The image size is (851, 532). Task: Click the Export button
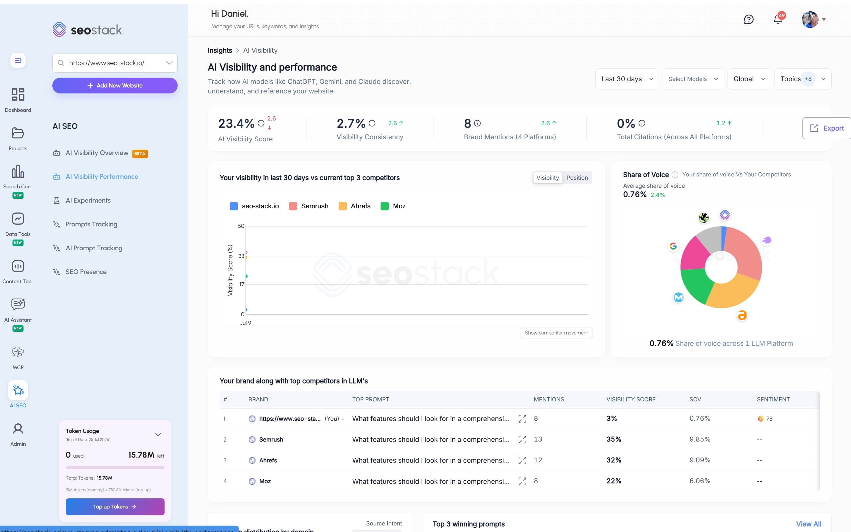(x=826, y=129)
